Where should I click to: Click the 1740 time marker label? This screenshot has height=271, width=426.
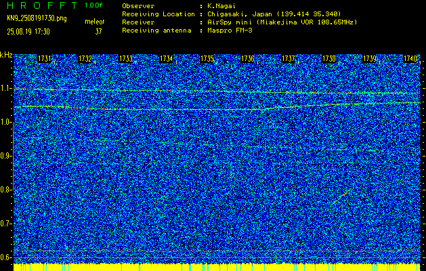410,59
